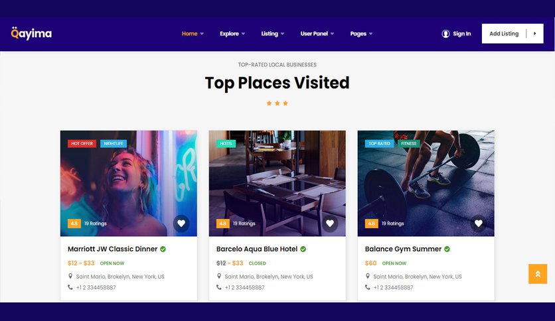
Task: Open the neon nightlife photo thumbnail
Action: 129,183
